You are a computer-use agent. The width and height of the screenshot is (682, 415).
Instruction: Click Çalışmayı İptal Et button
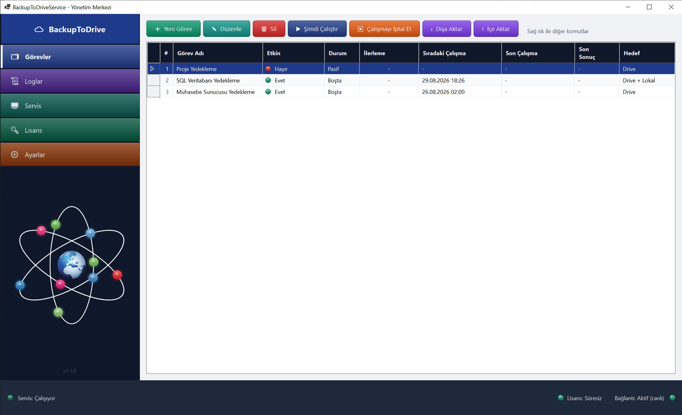point(384,29)
